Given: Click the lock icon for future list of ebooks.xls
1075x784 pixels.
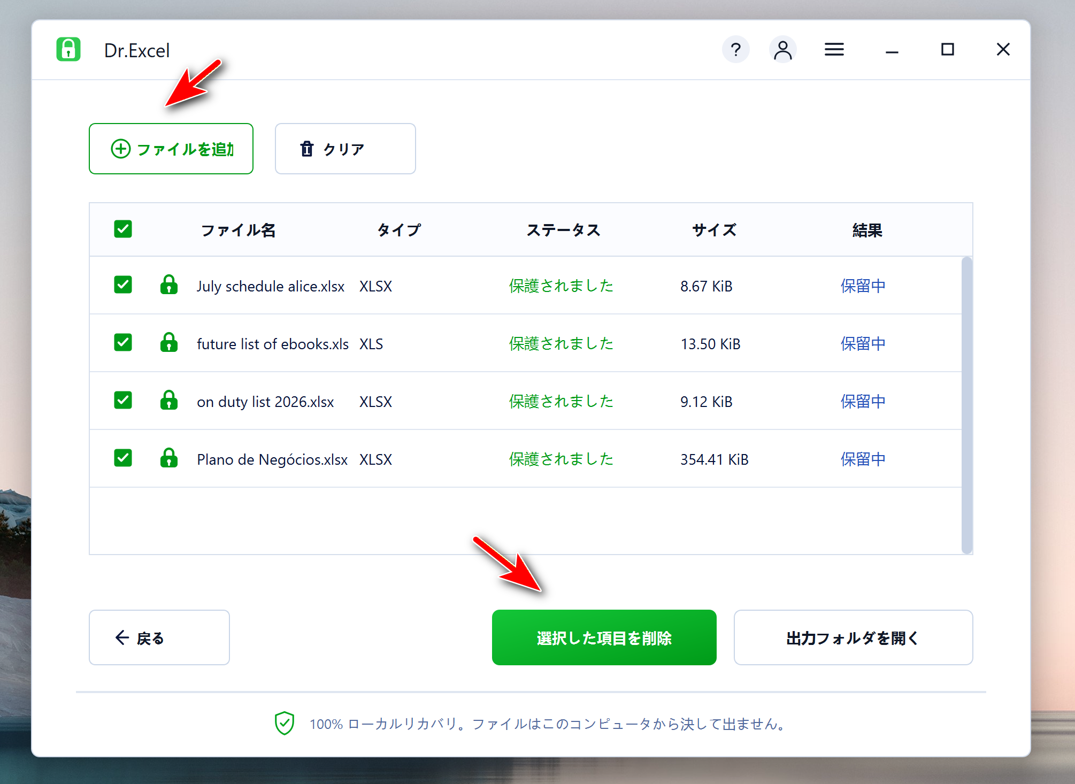Looking at the screenshot, I should tap(169, 342).
